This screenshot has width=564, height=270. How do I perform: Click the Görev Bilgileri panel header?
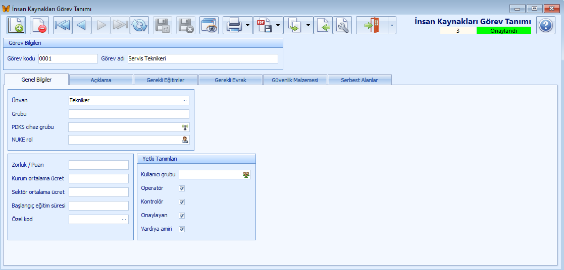[143, 43]
